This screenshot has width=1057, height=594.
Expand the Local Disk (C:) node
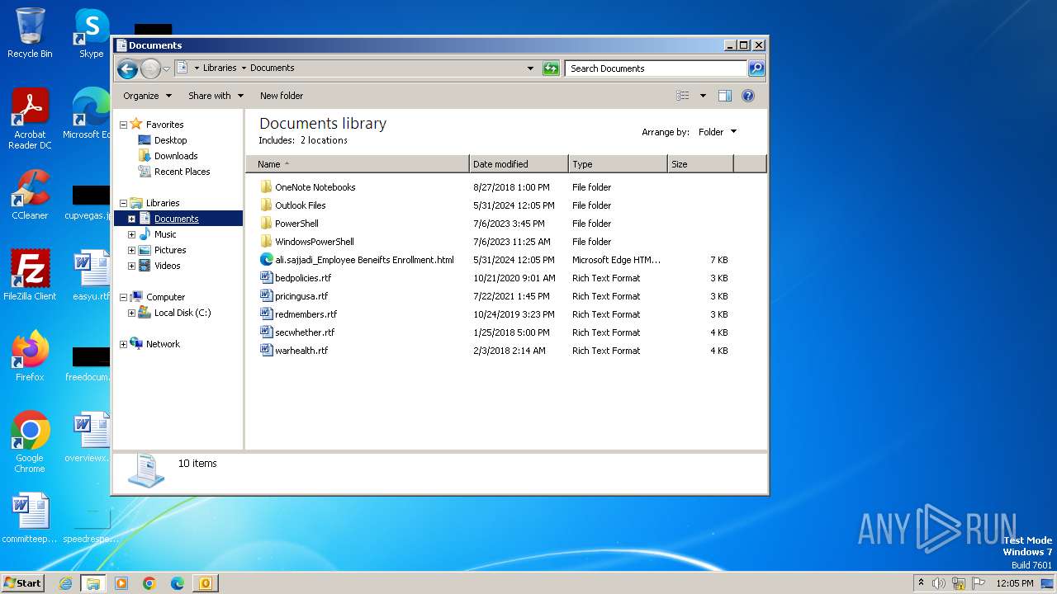(131, 313)
